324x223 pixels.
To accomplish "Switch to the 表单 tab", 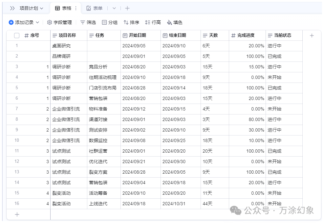I will (97, 8).
